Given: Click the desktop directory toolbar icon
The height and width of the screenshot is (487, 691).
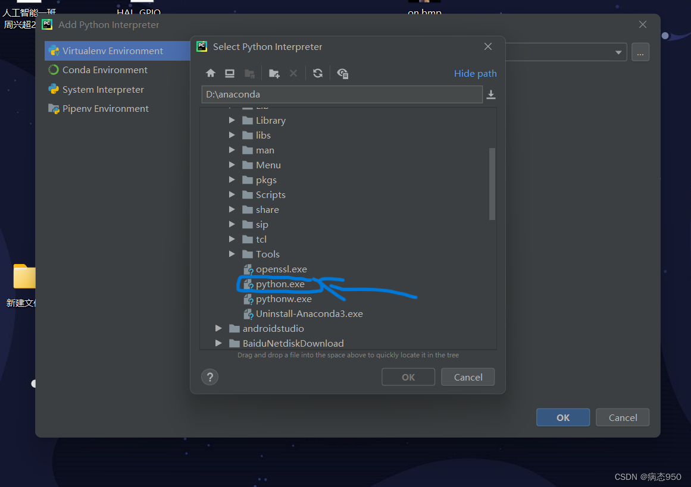Looking at the screenshot, I should point(230,73).
